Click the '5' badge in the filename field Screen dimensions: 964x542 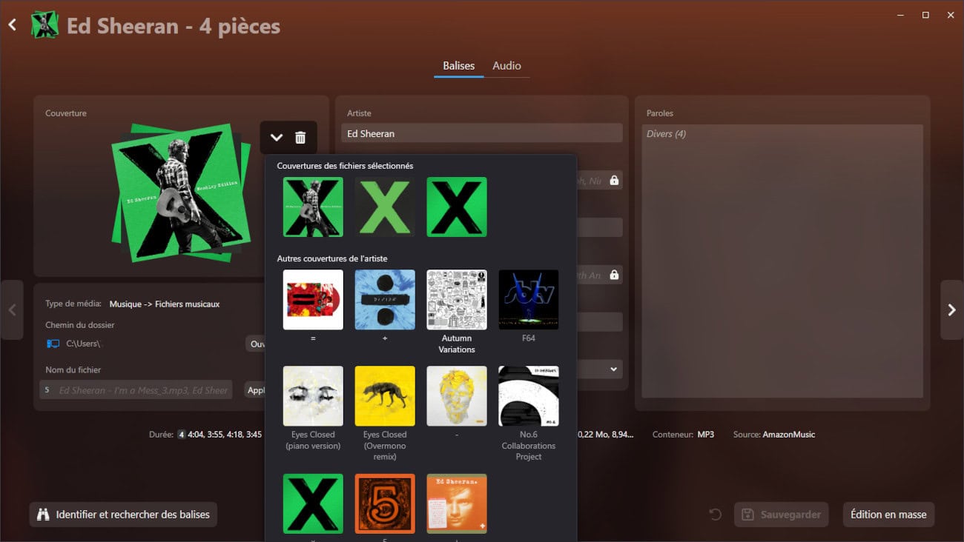click(47, 390)
